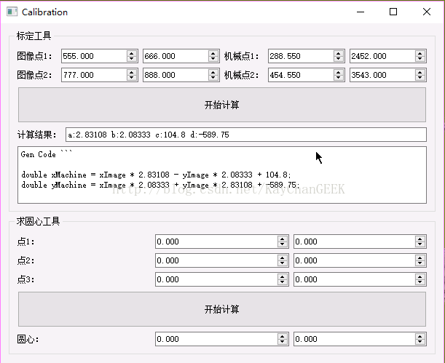Decrease 机械点2 X value 454.550 with down arrow
Image resolution: width=445 pixels, height=363 pixels.
[339, 78]
